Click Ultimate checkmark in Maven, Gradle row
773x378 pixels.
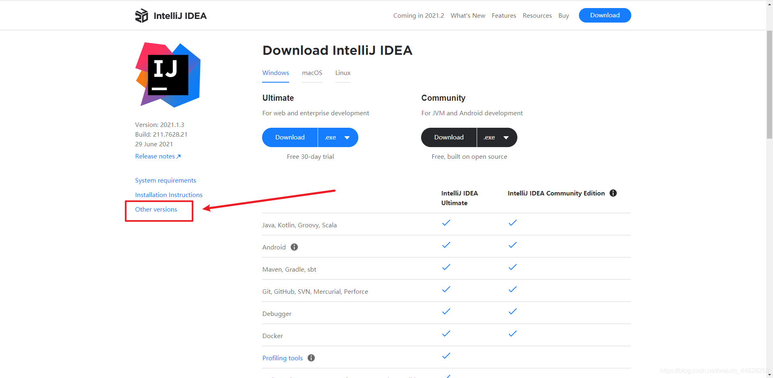click(x=446, y=267)
